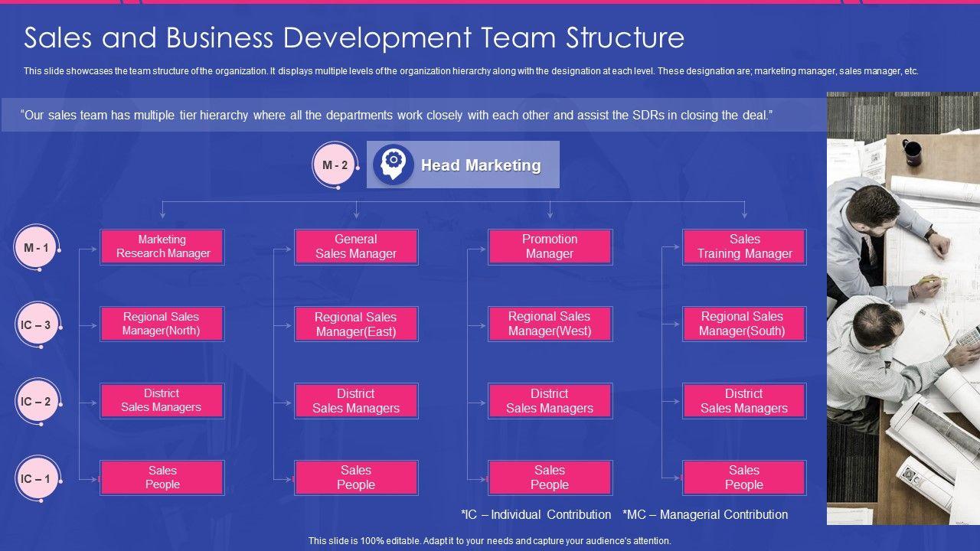Select Regional Sales Manager(West) box
The height and width of the screenshot is (551, 980).
pyautogui.click(x=550, y=324)
